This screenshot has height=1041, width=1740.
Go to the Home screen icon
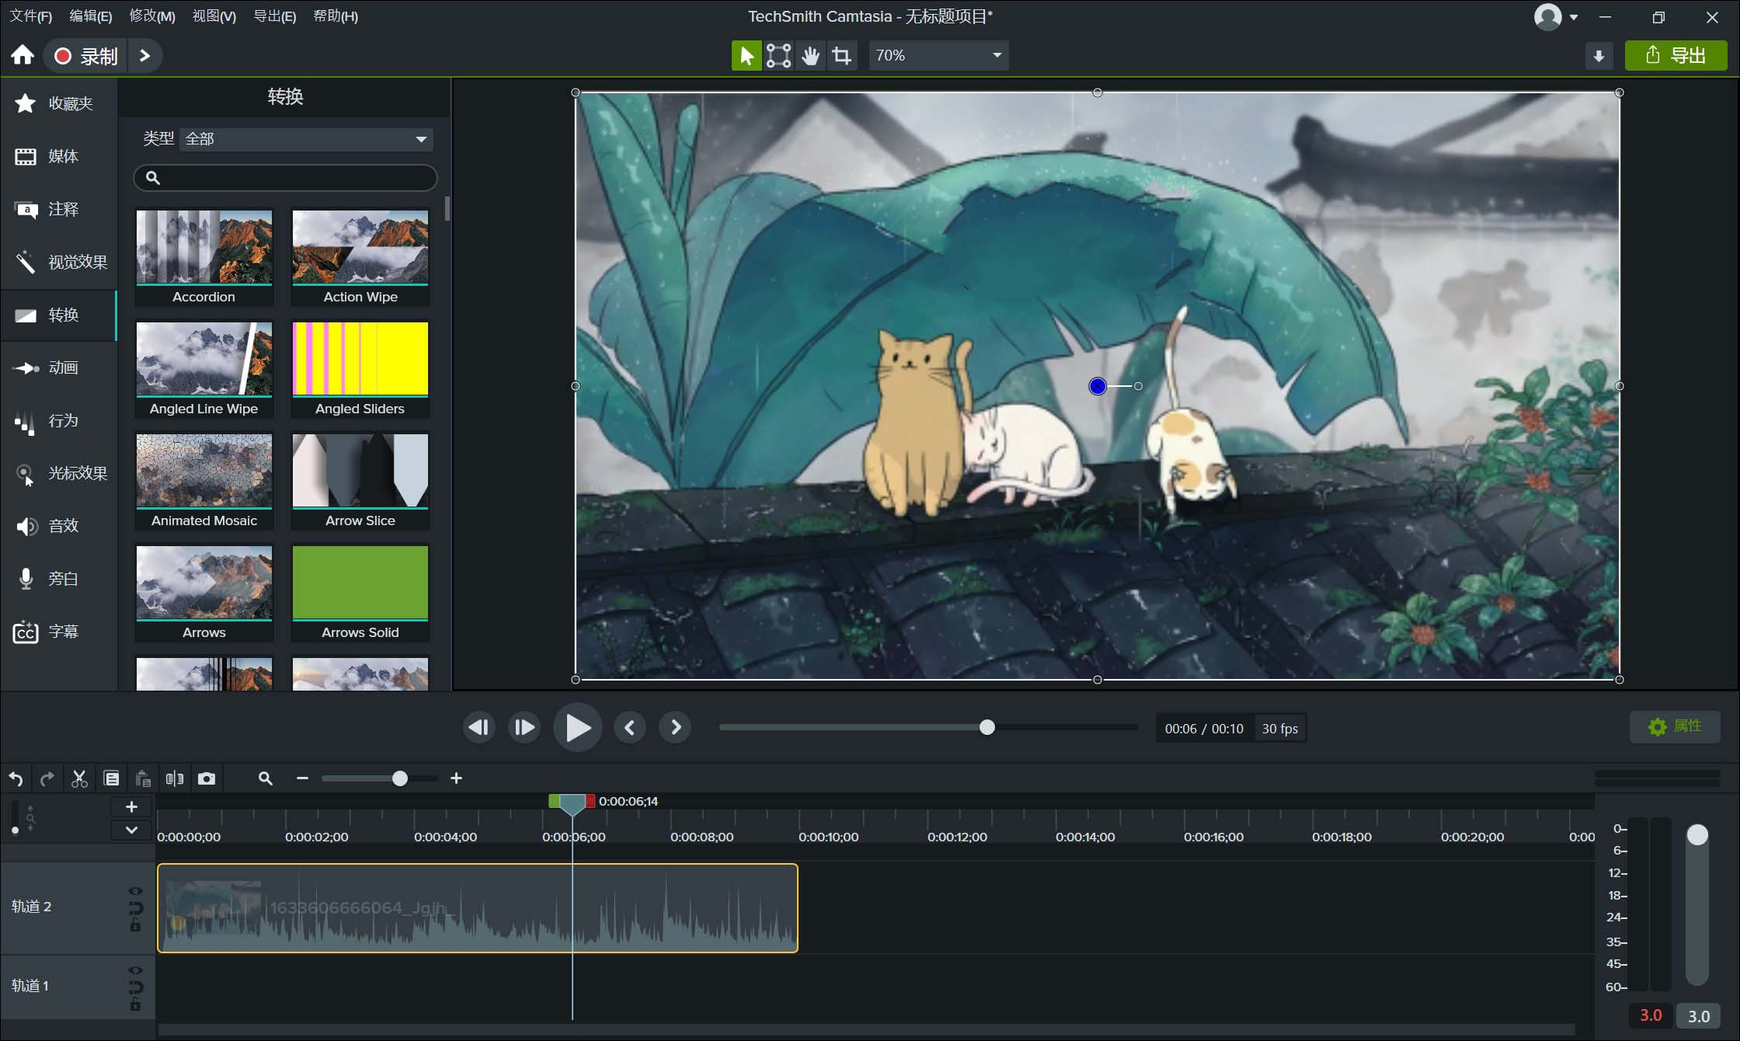[23, 55]
